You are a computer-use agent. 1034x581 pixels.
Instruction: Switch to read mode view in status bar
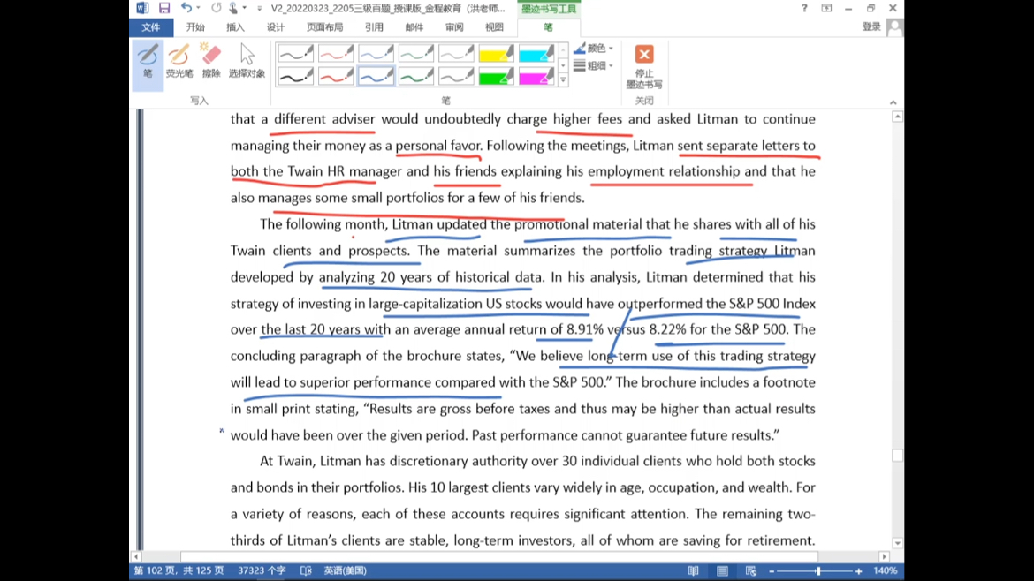(x=694, y=571)
